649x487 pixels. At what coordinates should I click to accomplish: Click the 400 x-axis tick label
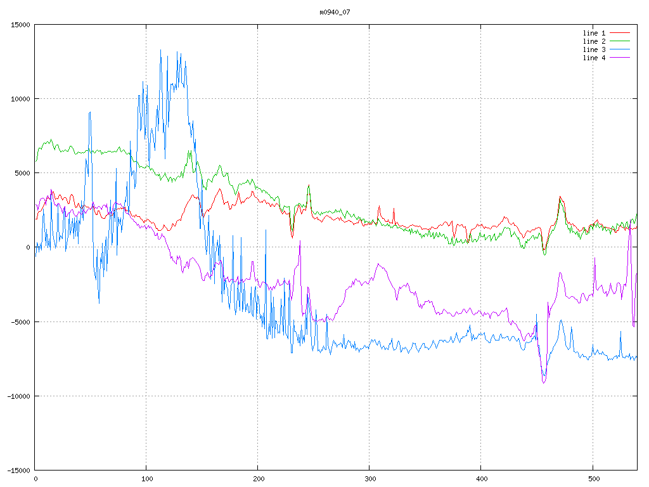(481, 479)
